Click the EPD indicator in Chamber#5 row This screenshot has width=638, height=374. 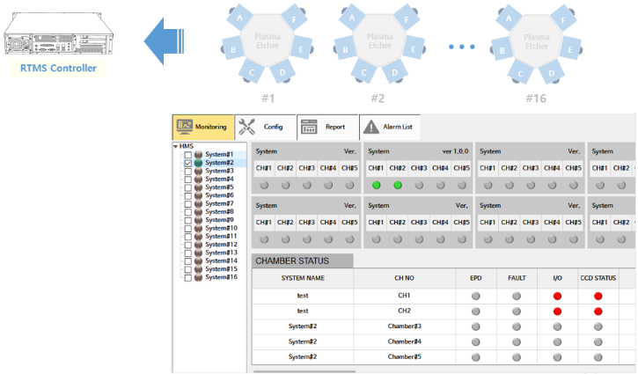click(476, 357)
